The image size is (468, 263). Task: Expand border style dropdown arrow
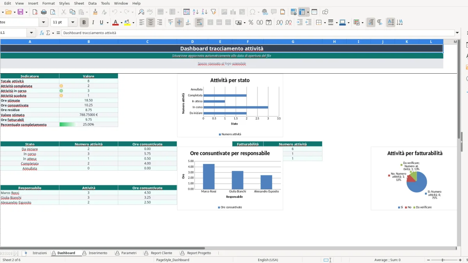(336, 23)
